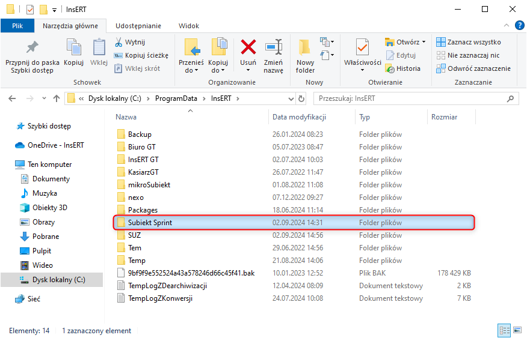This screenshot has width=527, height=338.
Task: Rename using Zmień nazwę
Action: [273, 56]
